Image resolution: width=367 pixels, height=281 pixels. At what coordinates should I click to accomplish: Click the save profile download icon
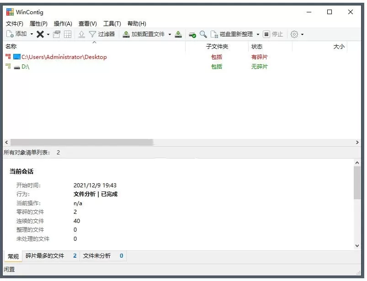[x=178, y=34]
